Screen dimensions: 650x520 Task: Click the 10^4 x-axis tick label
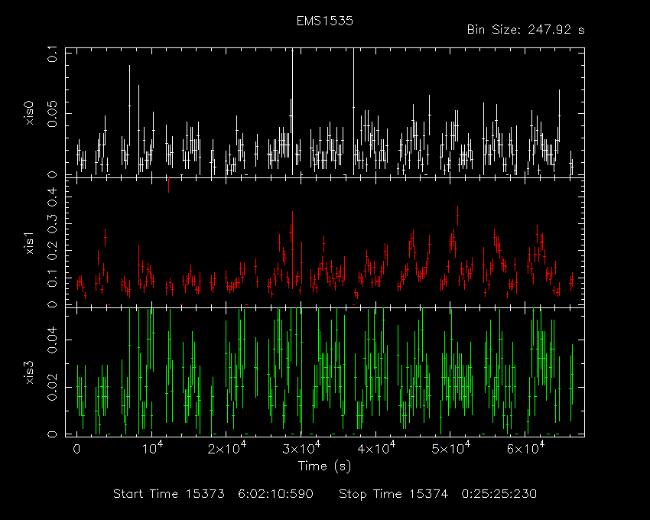click(x=152, y=448)
